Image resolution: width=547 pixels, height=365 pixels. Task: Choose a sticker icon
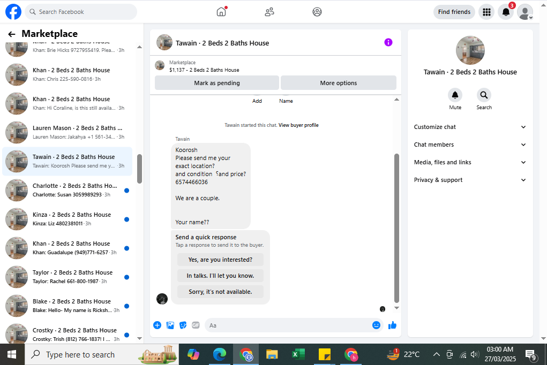pos(183,325)
